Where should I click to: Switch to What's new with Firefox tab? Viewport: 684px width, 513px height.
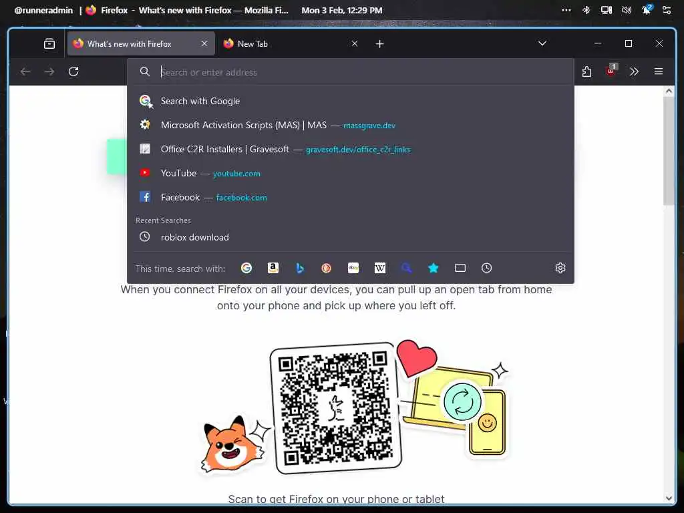coord(141,43)
